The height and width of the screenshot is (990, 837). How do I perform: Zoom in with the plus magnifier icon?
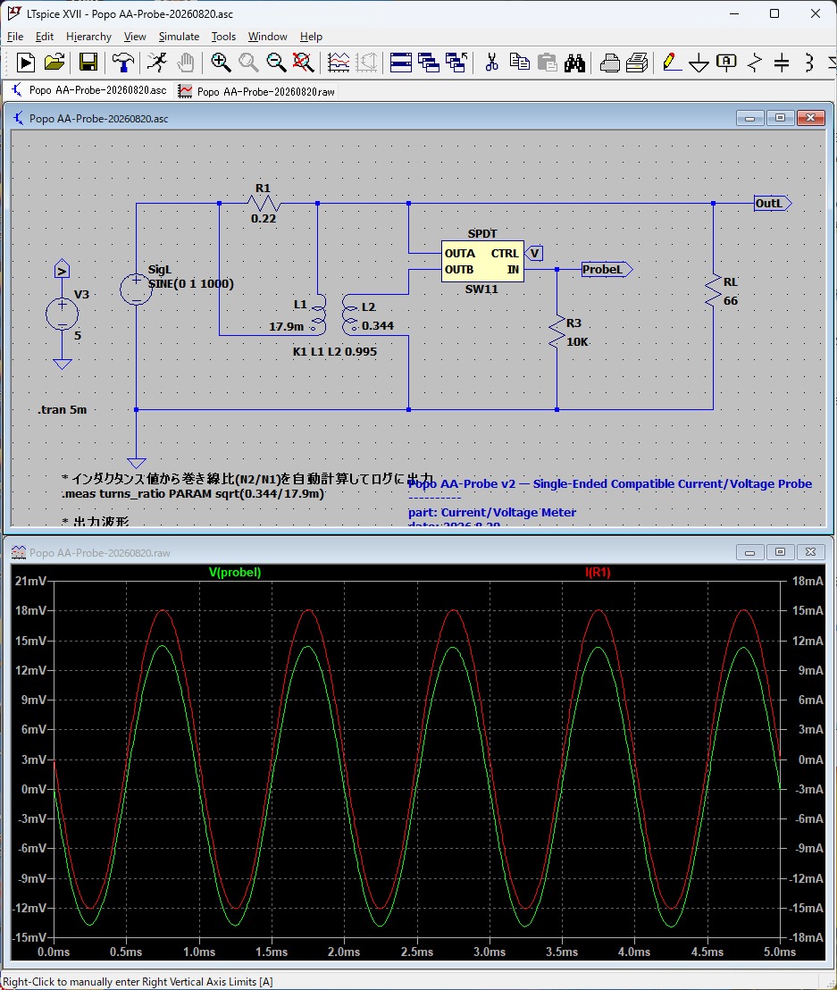pyautogui.click(x=221, y=63)
